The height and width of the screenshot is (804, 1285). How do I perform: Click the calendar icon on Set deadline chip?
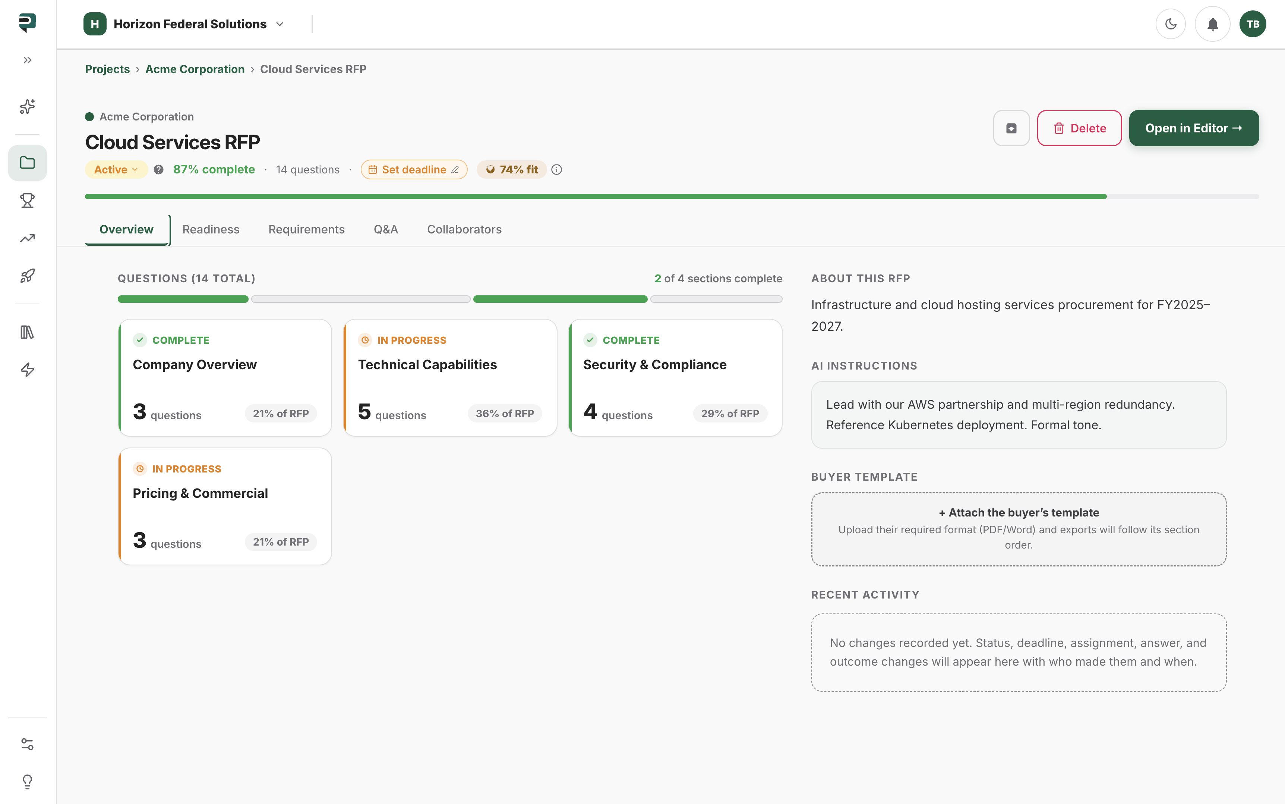coord(373,170)
